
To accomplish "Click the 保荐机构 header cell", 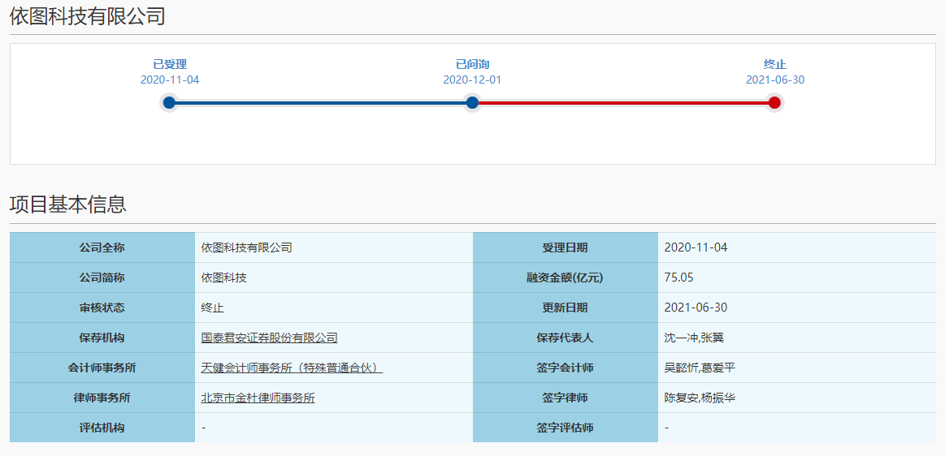I will (102, 338).
